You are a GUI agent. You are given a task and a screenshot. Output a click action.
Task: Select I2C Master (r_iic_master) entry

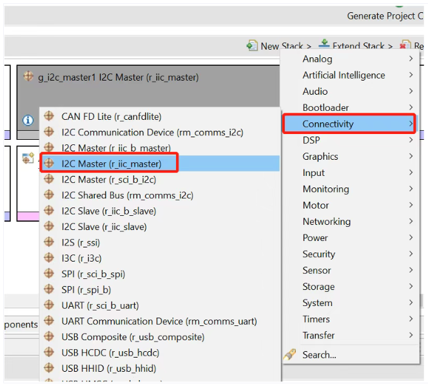click(160, 163)
